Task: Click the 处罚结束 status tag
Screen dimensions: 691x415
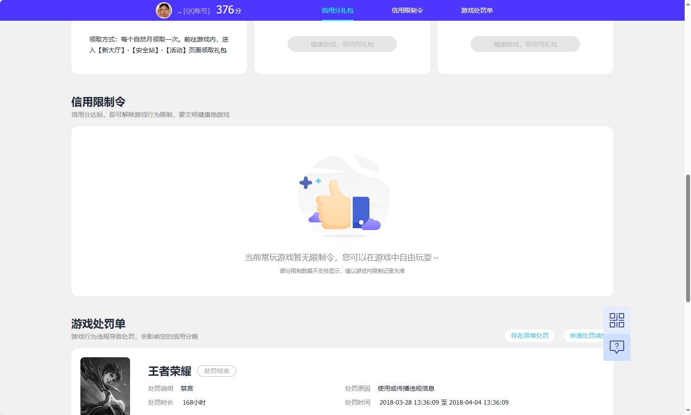Action: 217,371
